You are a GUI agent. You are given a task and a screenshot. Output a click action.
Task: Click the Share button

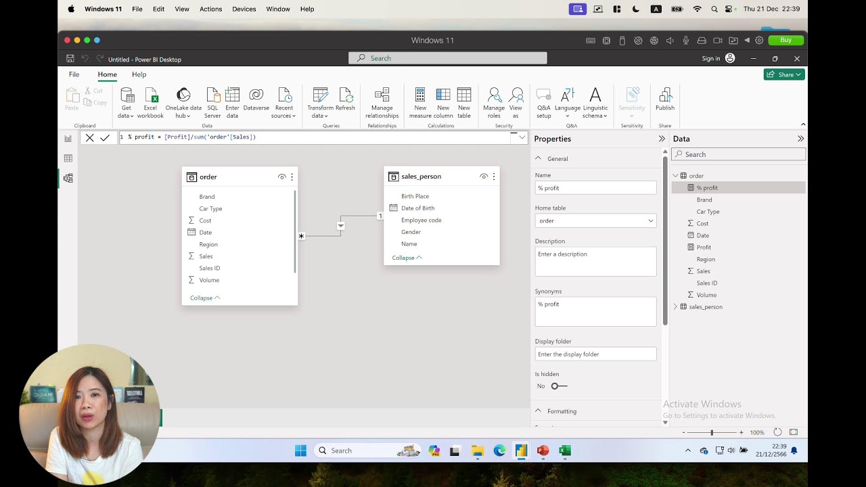(784, 74)
